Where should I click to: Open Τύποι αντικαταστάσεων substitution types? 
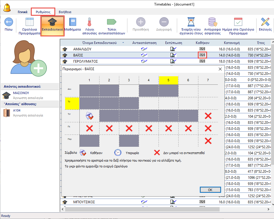tap(112, 26)
